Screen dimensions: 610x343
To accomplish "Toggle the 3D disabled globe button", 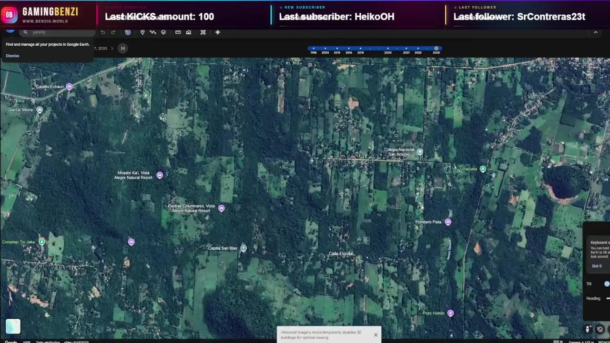I will 600,329.
